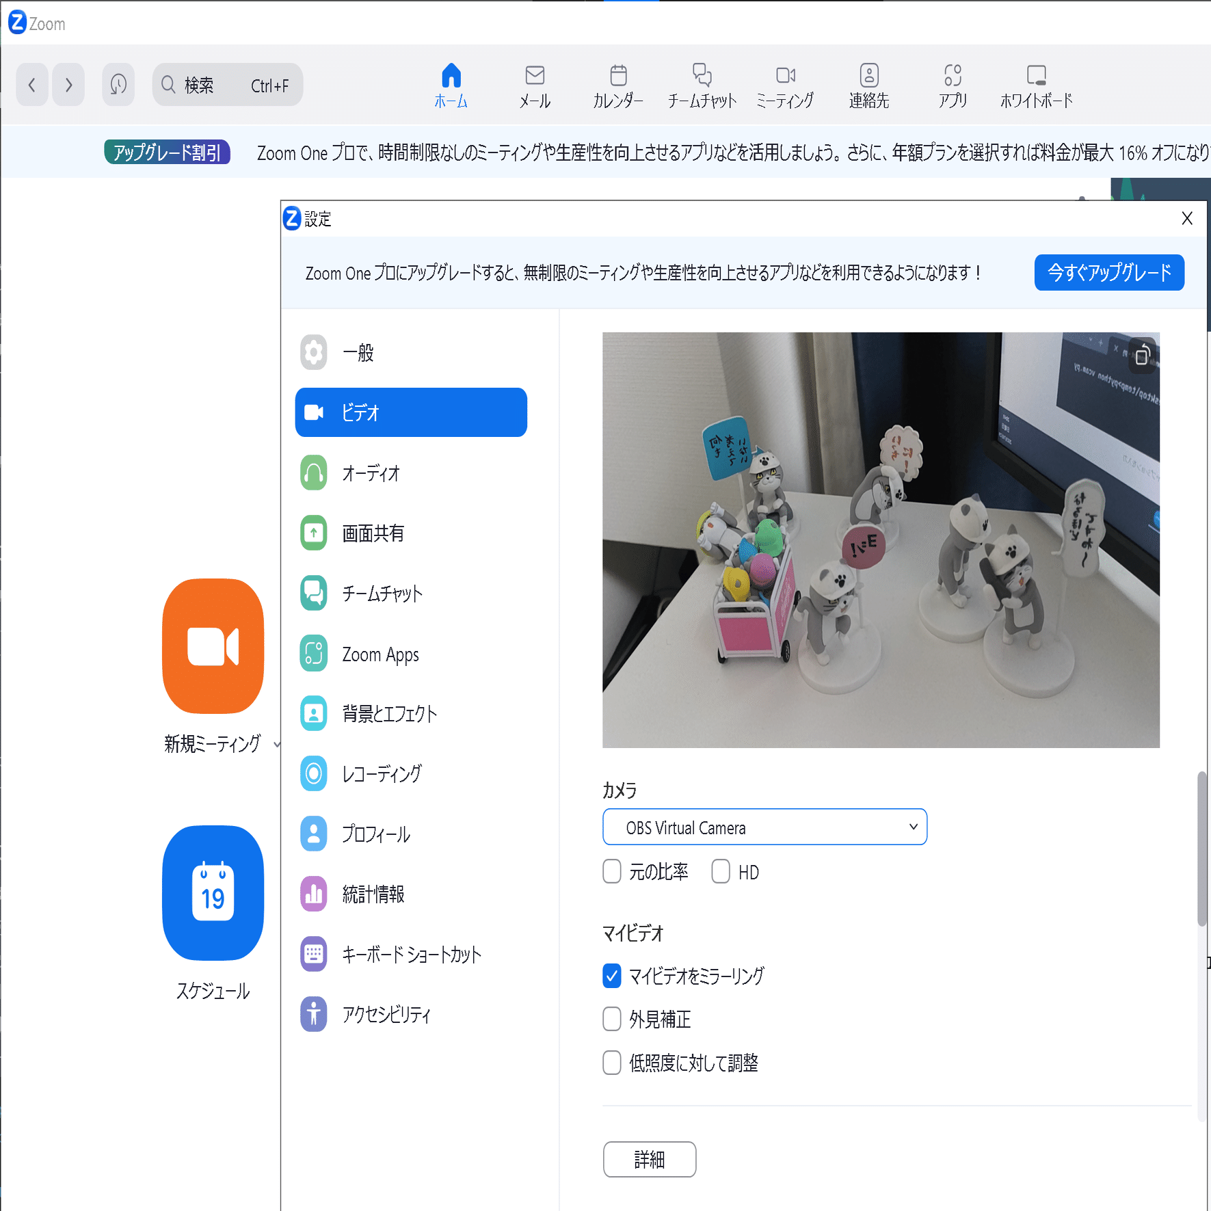Screen dimensions: 1211x1211
Task: Open the ホワイトボード icon
Action: click(1035, 83)
